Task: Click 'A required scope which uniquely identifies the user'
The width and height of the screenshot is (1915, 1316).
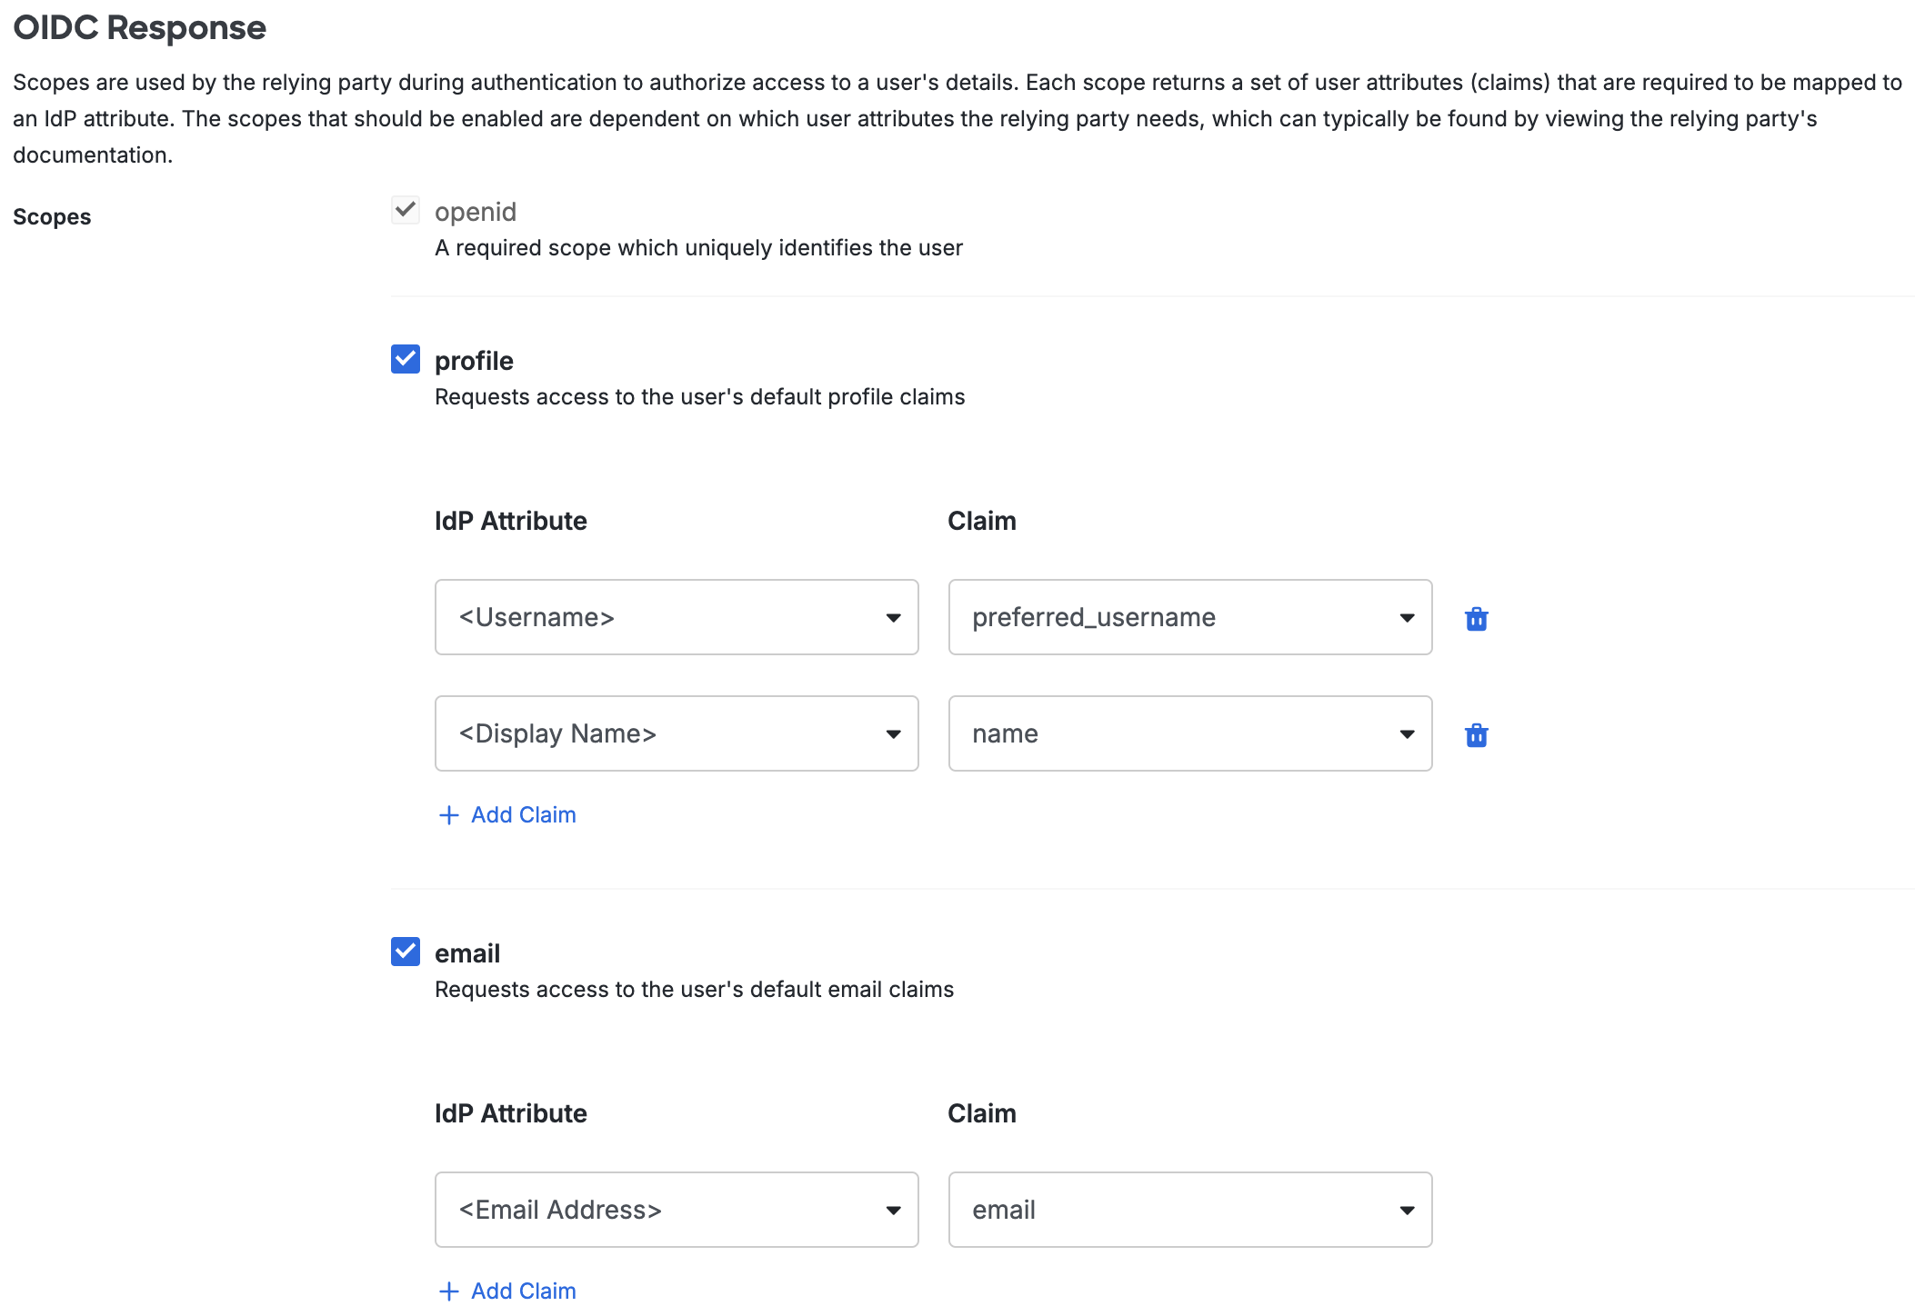Action: coord(698,248)
